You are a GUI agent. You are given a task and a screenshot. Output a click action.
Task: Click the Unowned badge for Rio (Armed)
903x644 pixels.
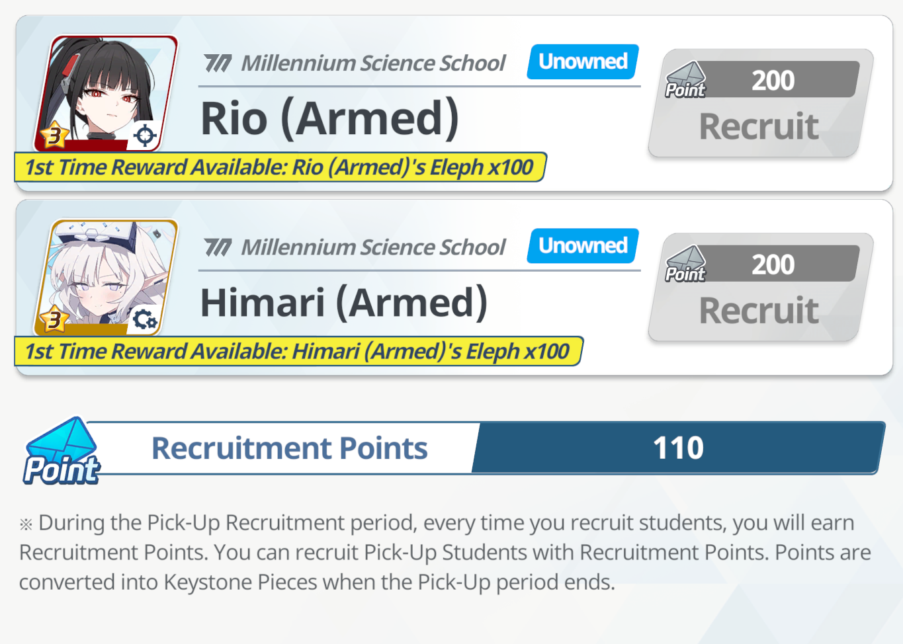point(583,61)
